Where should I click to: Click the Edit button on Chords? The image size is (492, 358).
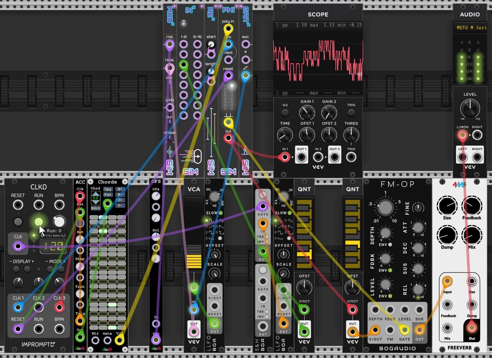pos(95,208)
